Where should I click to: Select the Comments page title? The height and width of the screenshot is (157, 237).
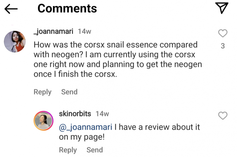67,8
